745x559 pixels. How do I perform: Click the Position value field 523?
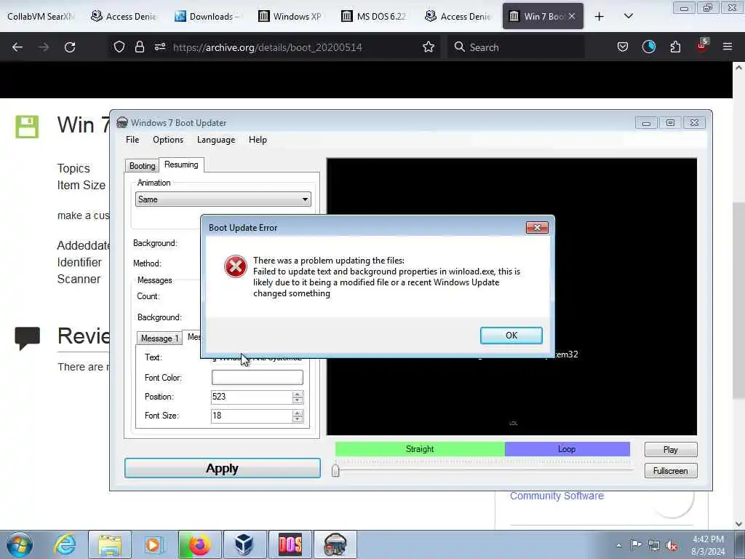pos(251,397)
